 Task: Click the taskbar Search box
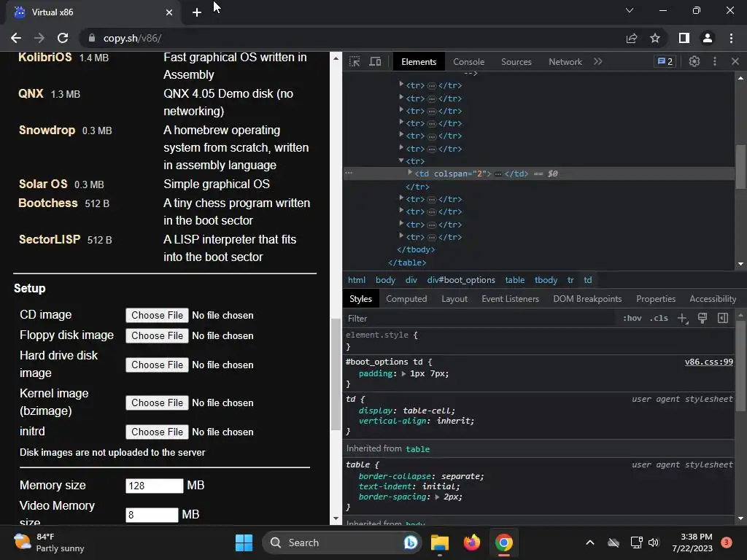click(x=341, y=542)
